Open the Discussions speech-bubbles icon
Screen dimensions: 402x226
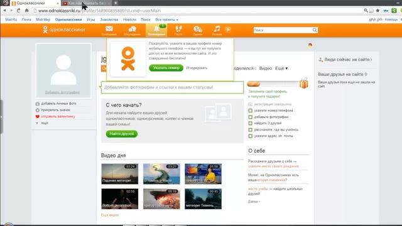132,30
